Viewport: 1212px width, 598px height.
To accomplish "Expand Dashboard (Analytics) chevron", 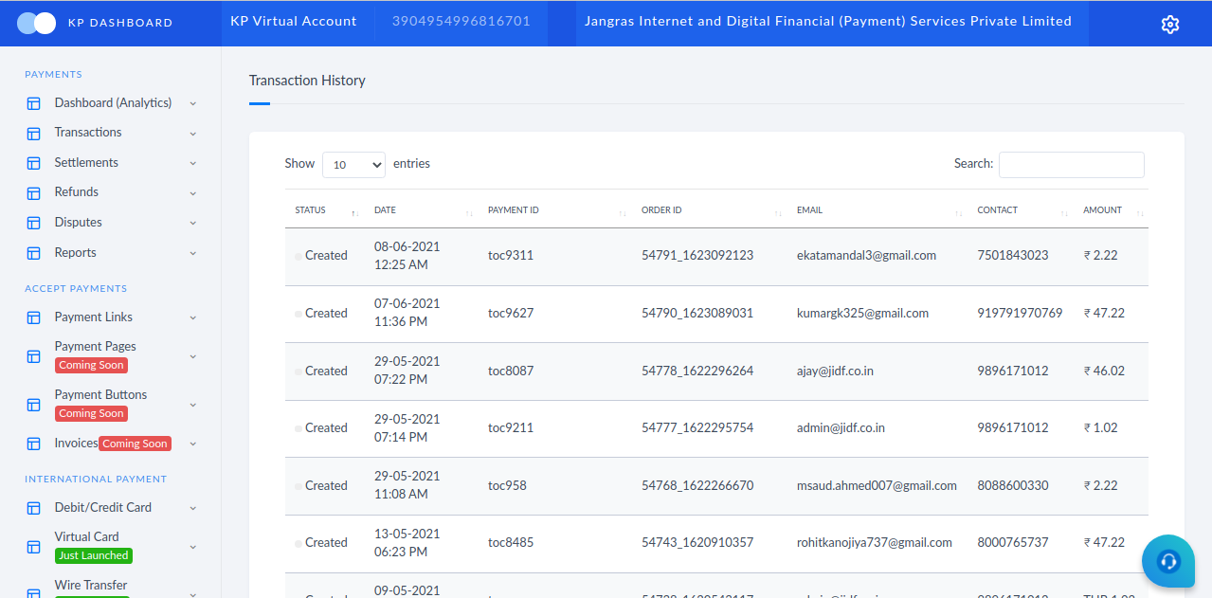I will (193, 103).
